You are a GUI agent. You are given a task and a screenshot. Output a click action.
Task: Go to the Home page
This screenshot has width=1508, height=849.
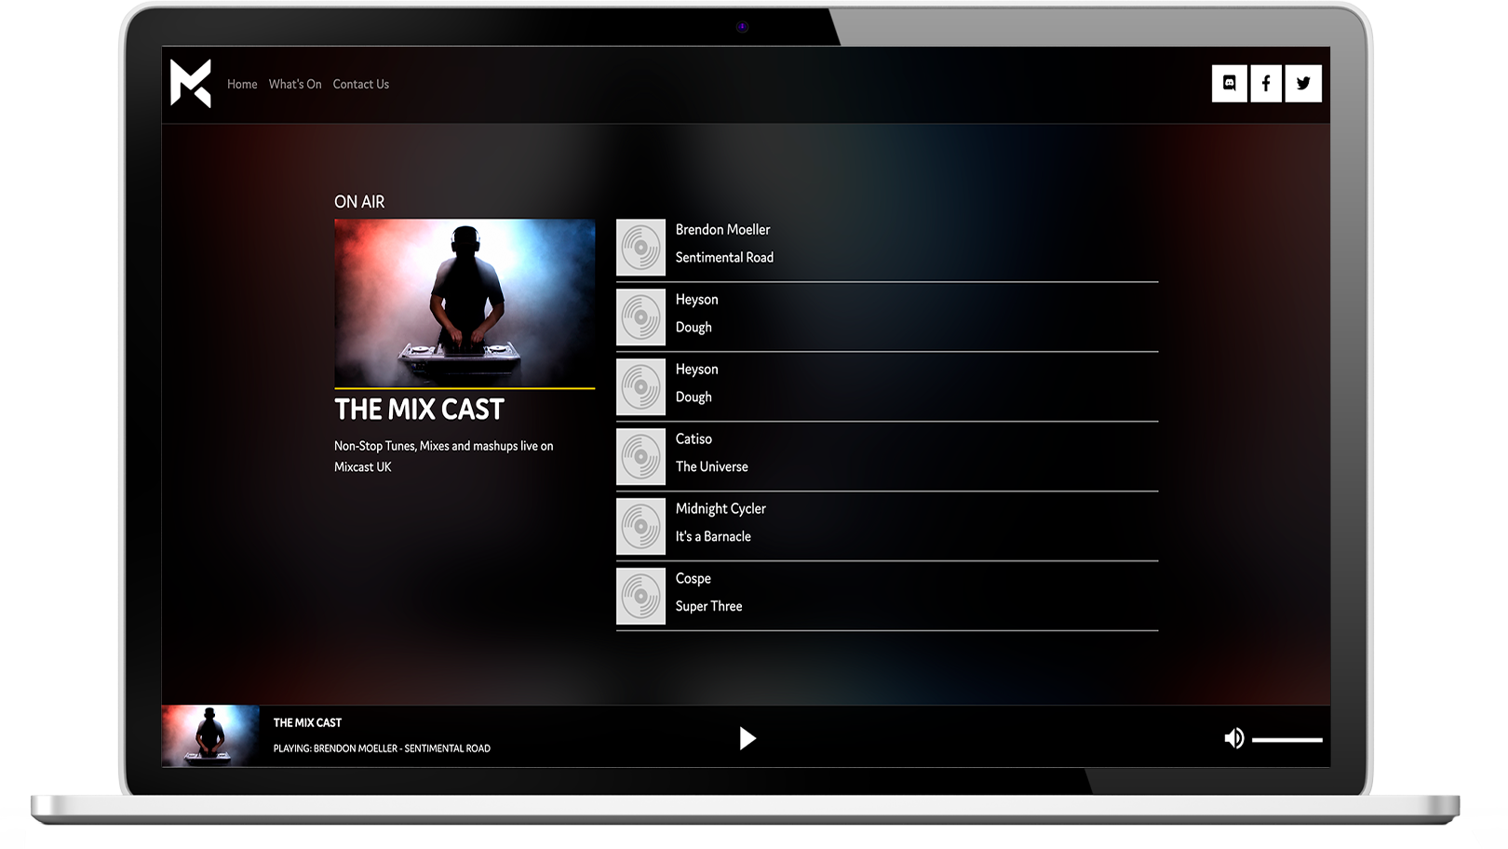coord(242,84)
